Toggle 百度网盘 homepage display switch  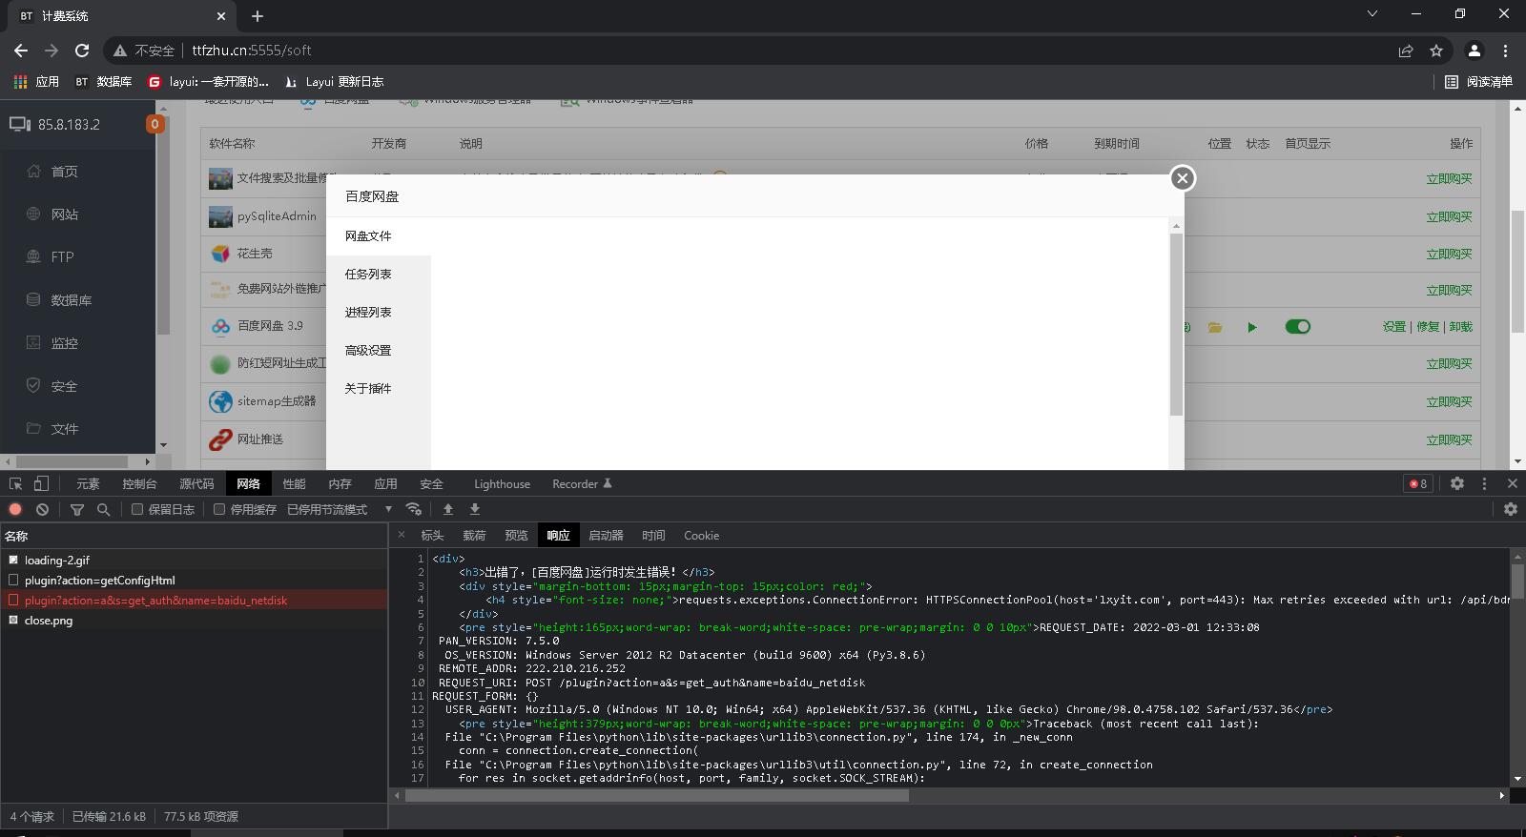pyautogui.click(x=1298, y=327)
